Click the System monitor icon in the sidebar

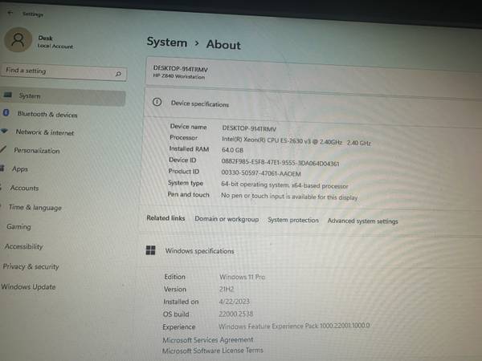[7, 95]
